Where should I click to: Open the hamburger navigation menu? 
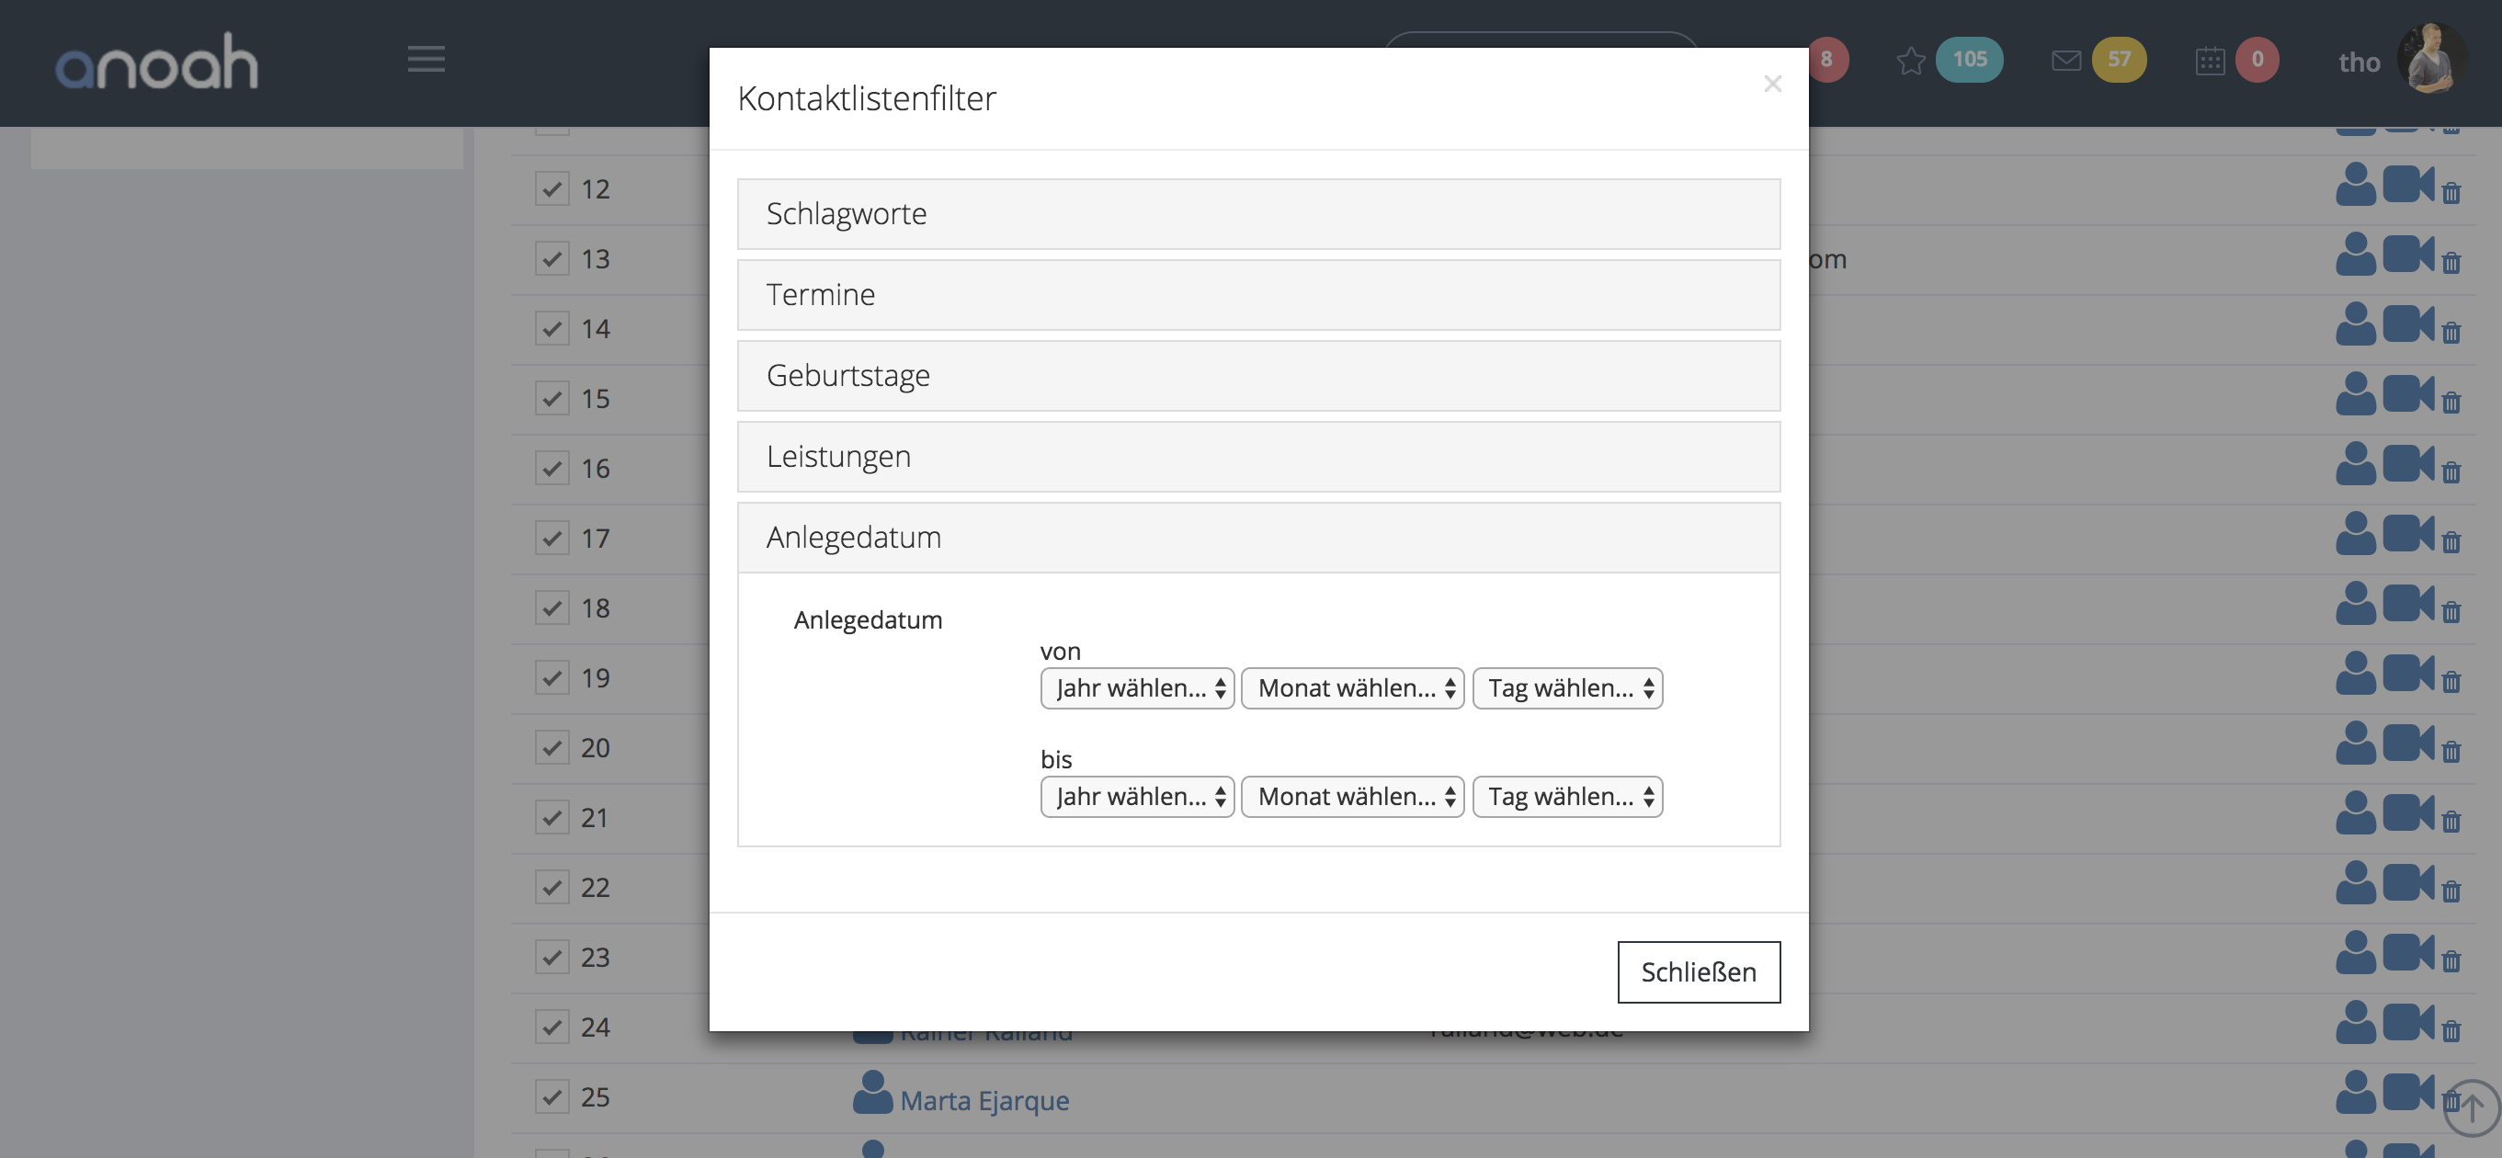426,59
